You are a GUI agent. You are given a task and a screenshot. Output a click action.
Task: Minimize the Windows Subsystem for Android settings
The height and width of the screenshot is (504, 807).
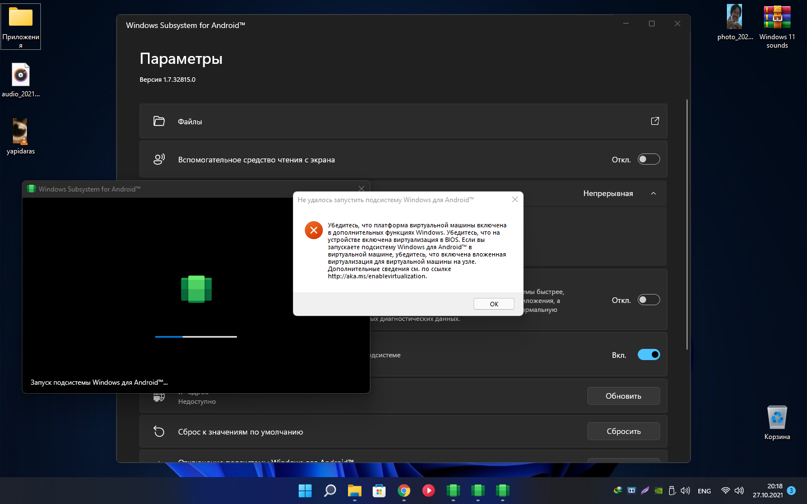pyautogui.click(x=626, y=24)
